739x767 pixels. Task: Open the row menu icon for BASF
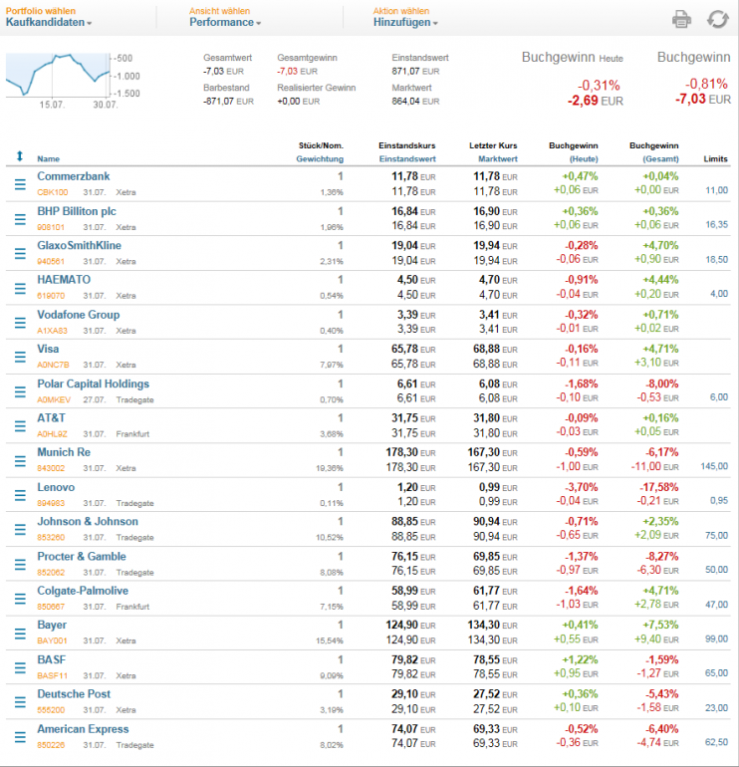pyautogui.click(x=20, y=667)
